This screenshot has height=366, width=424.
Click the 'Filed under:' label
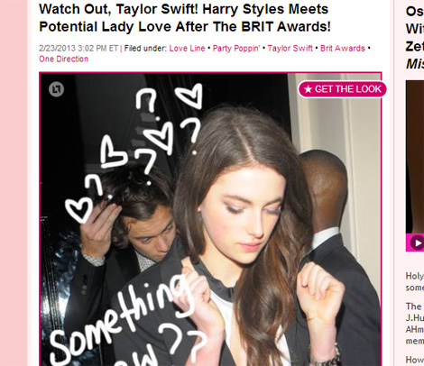click(x=145, y=49)
